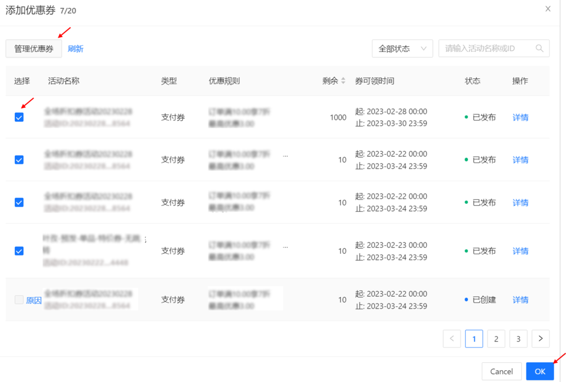The height and width of the screenshot is (382, 566).
Task: Open 详情 for coupon starting 2023-02-23
Action: coord(520,251)
